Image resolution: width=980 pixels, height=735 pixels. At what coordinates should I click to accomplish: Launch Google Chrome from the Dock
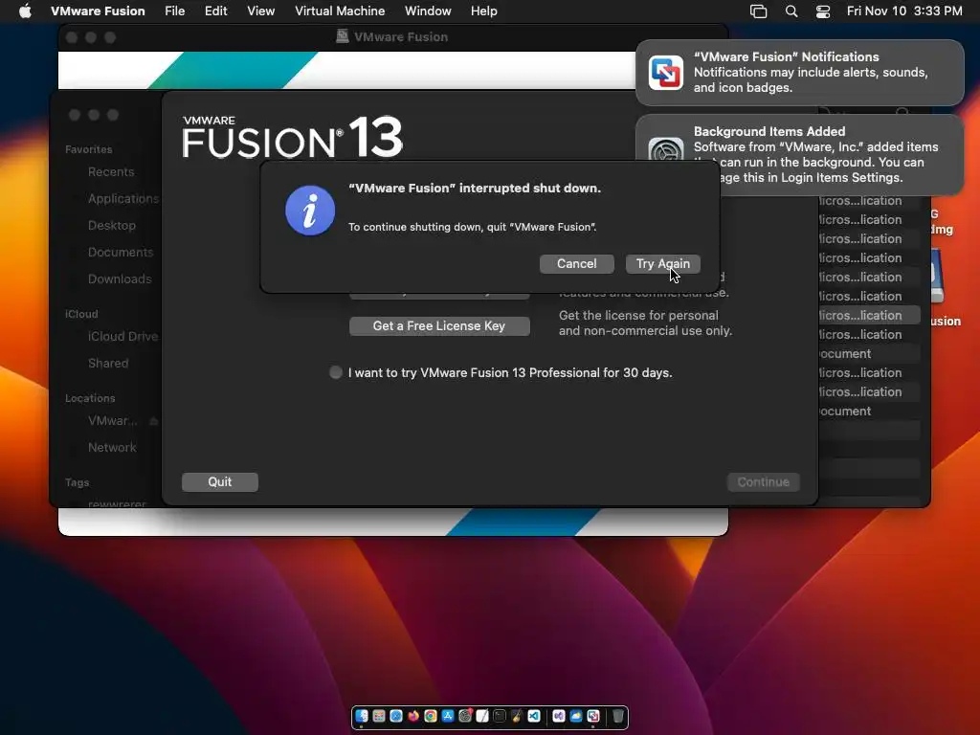click(431, 716)
